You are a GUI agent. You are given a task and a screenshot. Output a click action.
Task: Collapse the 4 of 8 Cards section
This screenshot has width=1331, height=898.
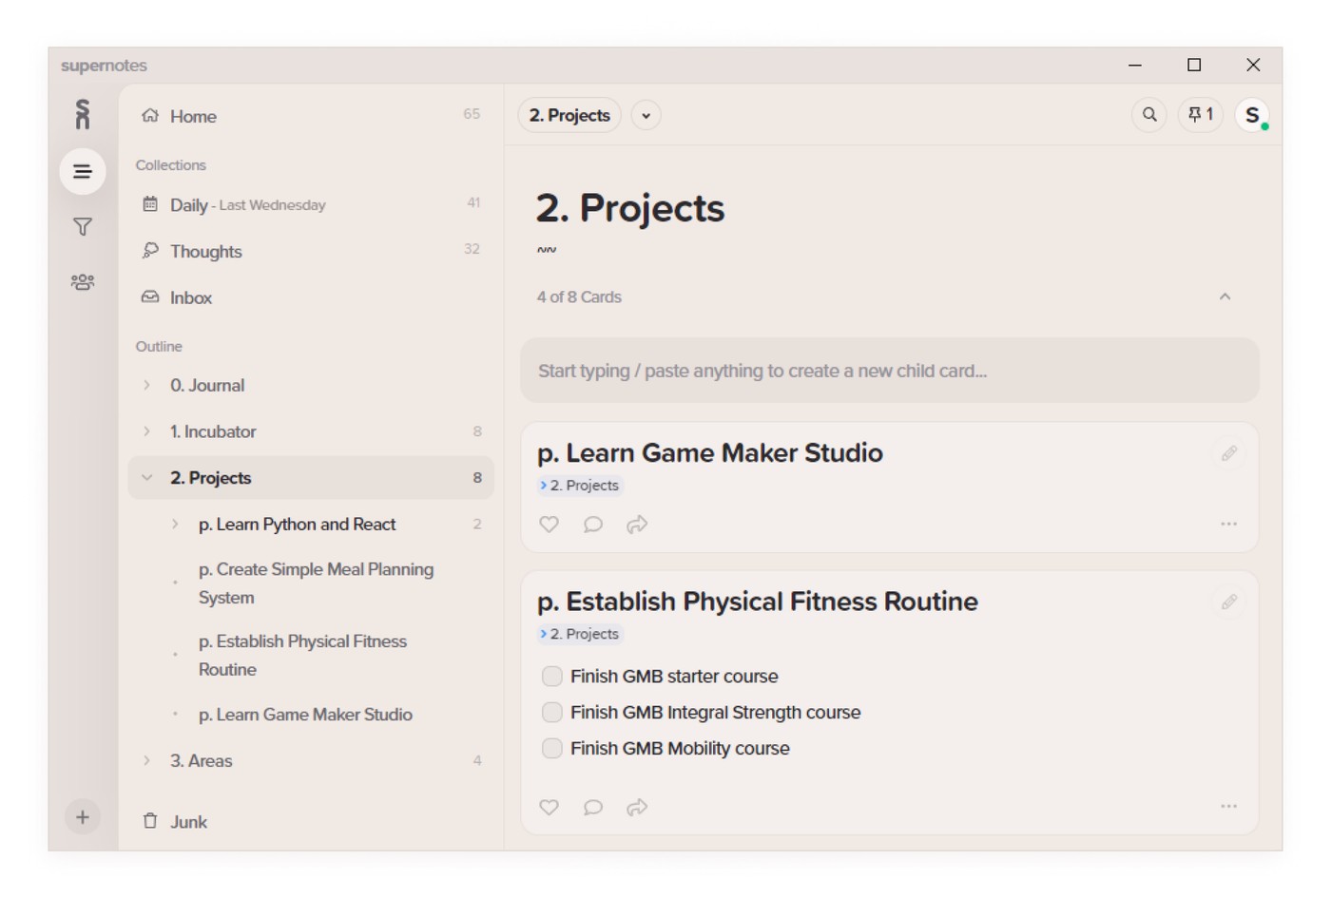[1225, 297]
